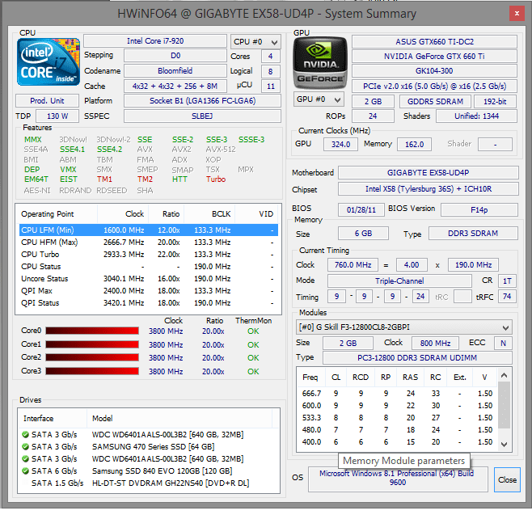Click the GK104-300 GPU chip field
Viewport: 532px width, 519px height.
434,71
